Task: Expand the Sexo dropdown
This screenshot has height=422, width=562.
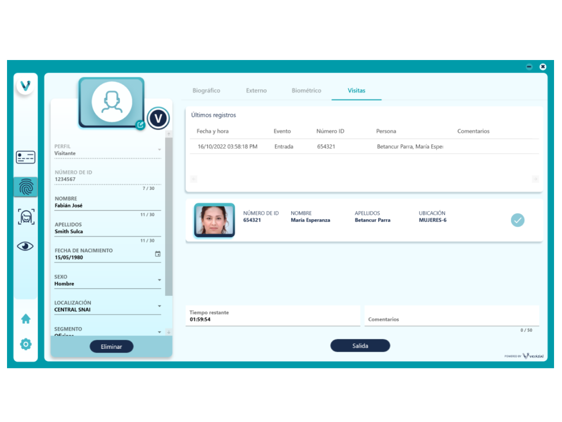Action: (159, 280)
